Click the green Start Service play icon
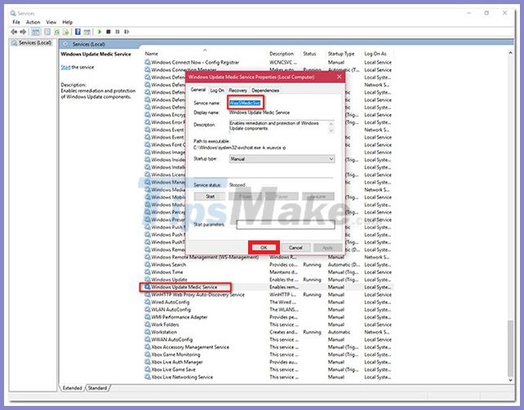Screen dimensions: 524x410 pos(100,32)
